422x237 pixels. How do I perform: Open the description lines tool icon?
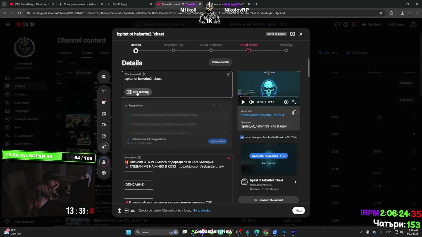tap(104, 103)
